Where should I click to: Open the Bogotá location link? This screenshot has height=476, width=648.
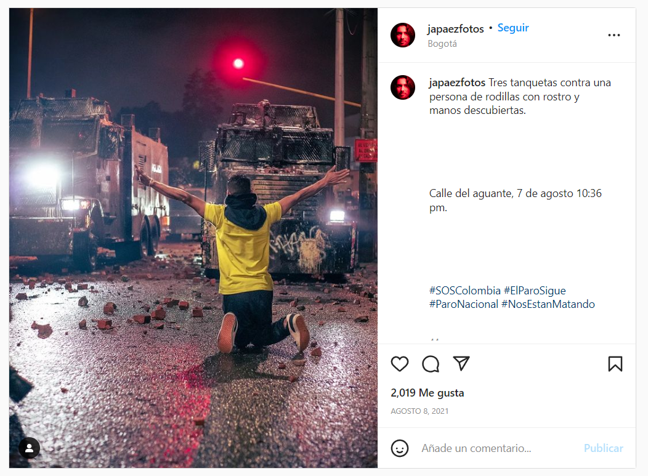click(442, 44)
